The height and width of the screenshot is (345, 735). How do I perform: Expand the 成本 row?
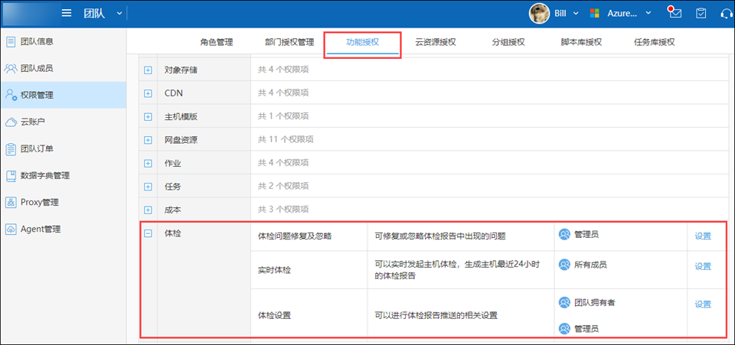[x=148, y=210]
